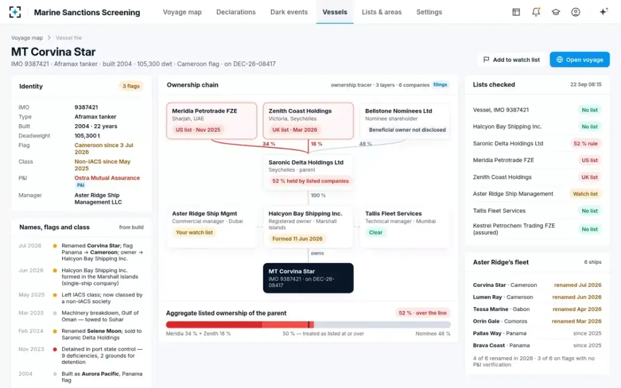
Task: Go to the Lists & areas tab
Action: point(382,12)
